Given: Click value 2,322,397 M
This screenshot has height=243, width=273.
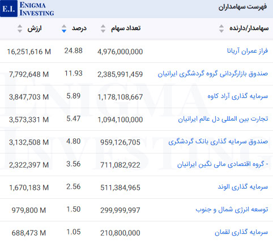Looking at the screenshot, I should 29,165.
